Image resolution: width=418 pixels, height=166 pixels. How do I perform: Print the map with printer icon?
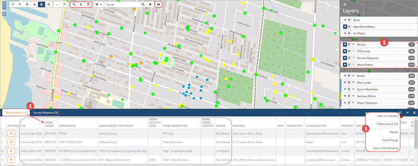pos(158,4)
